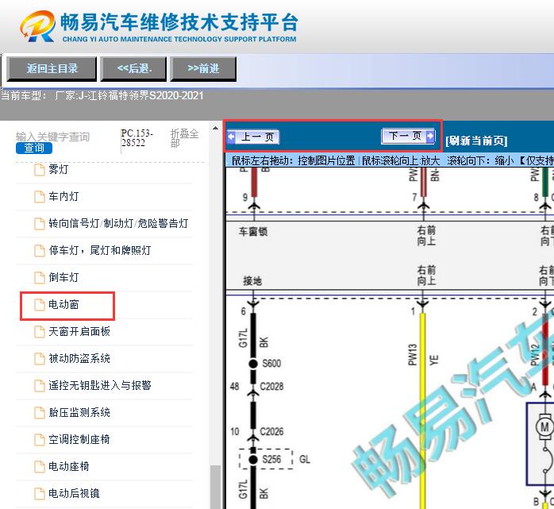554x509 pixels.
Task: Click the document icon beside 倒车灯
Action: pos(39,277)
